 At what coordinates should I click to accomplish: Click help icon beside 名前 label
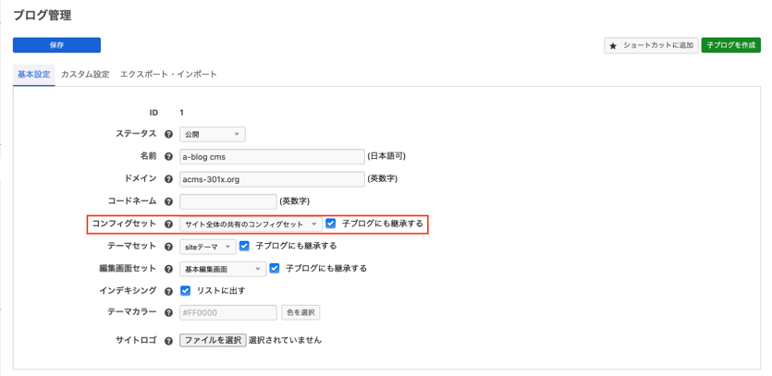click(168, 157)
